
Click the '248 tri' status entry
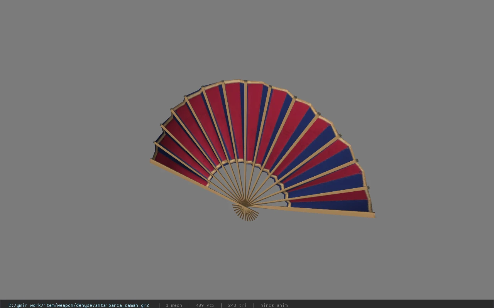pyautogui.click(x=237, y=305)
